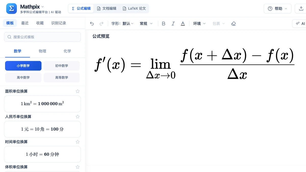Favorite the 人民币单位换算 template star
Viewport: 306px width, 172px height.
(78, 116)
